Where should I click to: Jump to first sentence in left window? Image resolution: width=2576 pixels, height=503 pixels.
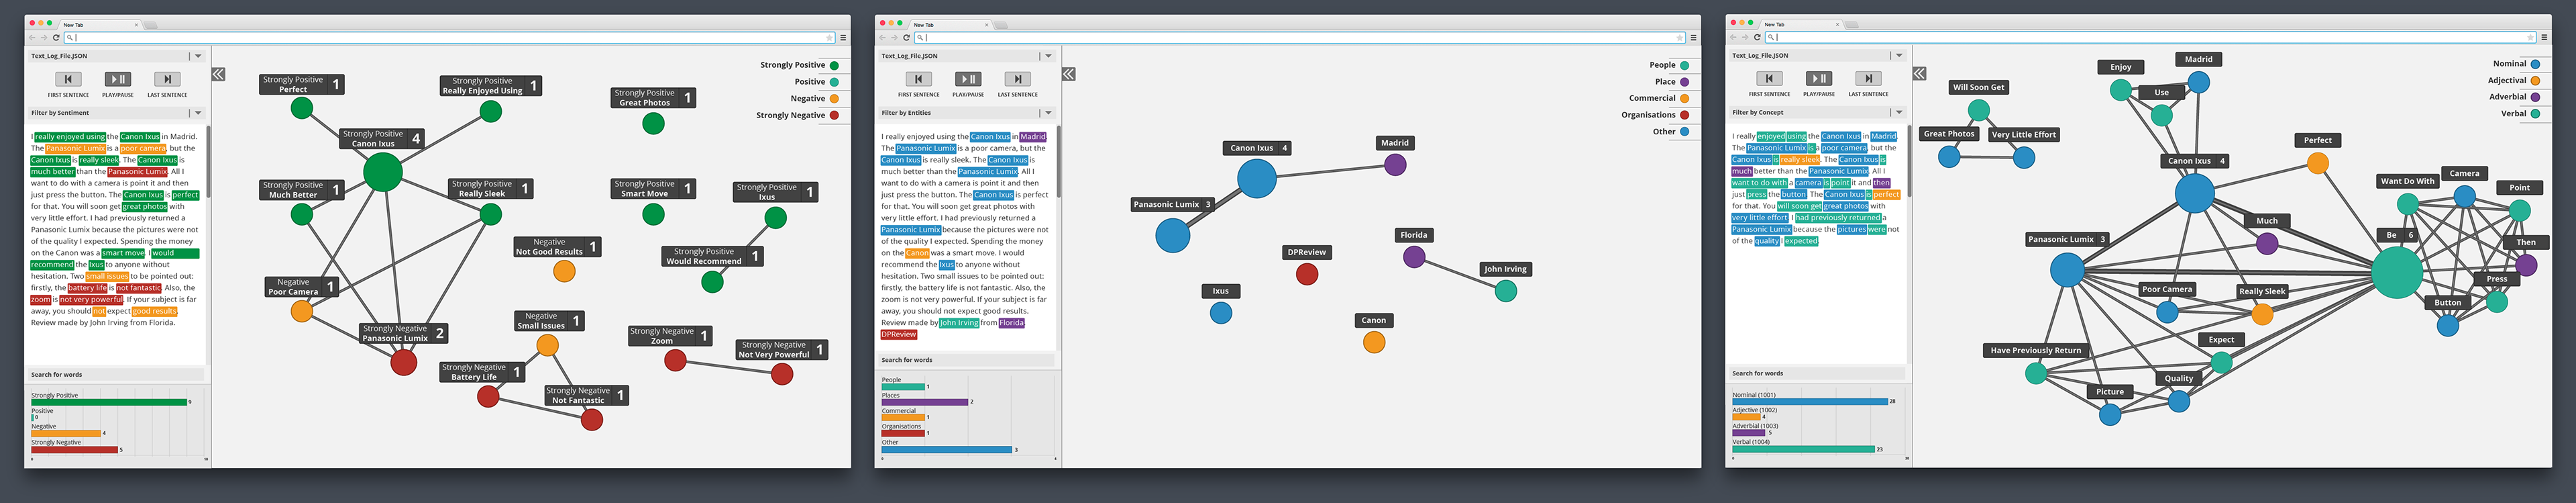tap(68, 79)
